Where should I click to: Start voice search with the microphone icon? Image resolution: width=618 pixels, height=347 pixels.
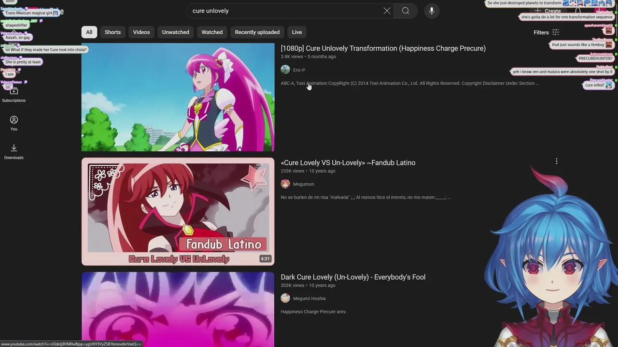(x=432, y=11)
